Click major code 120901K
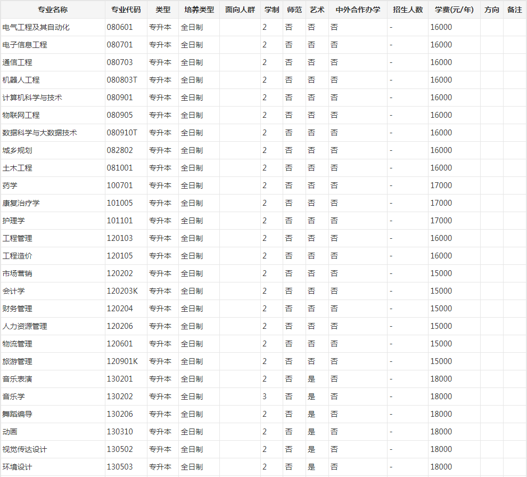Viewport: 527px width, 477px height. click(x=122, y=361)
